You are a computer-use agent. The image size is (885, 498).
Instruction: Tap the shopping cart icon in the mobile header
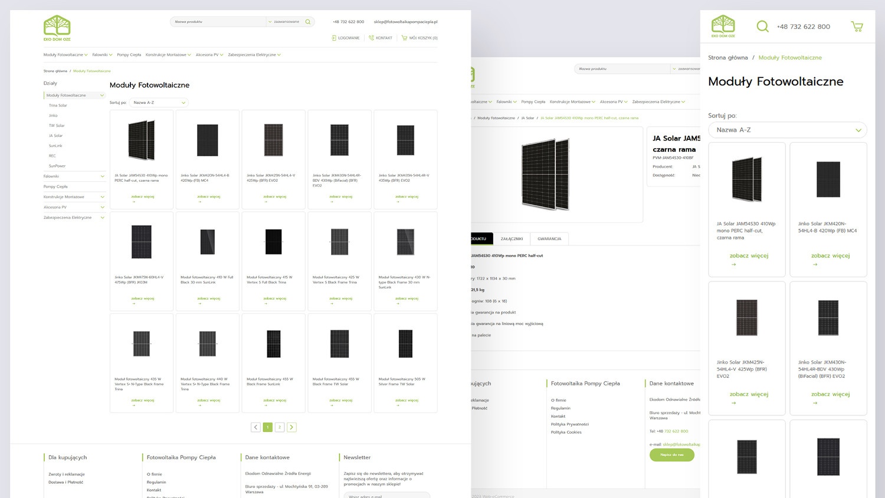click(x=857, y=27)
